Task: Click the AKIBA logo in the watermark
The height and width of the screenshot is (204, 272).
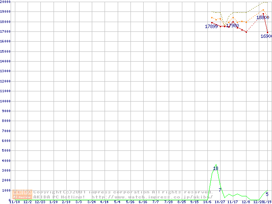Action: (x=22, y=192)
